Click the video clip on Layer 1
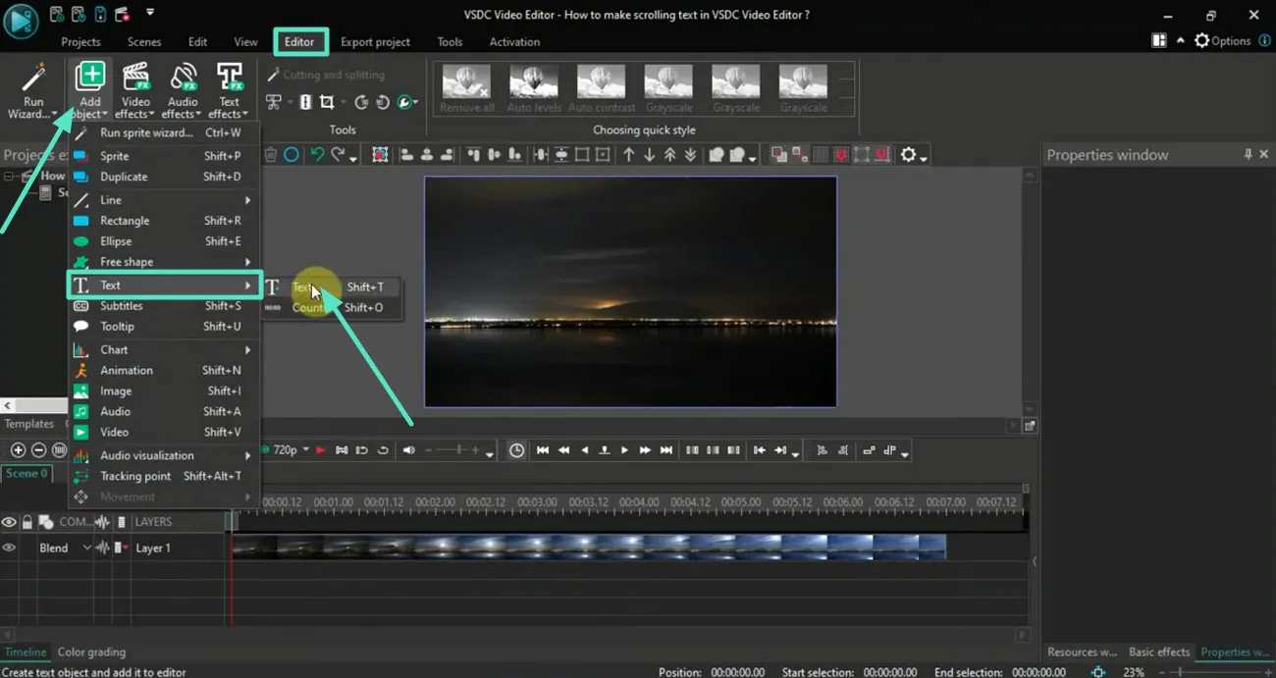The height and width of the screenshot is (678, 1276). [x=589, y=548]
